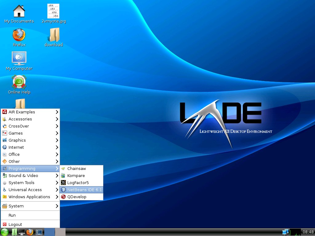Open the My Documents desktop icon
The image size is (315, 236).
pyautogui.click(x=19, y=12)
